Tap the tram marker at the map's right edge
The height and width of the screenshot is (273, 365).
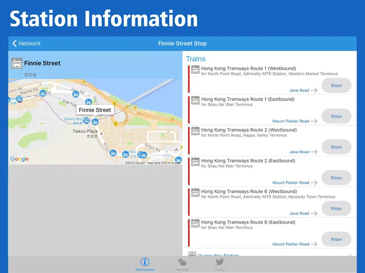click(x=179, y=160)
